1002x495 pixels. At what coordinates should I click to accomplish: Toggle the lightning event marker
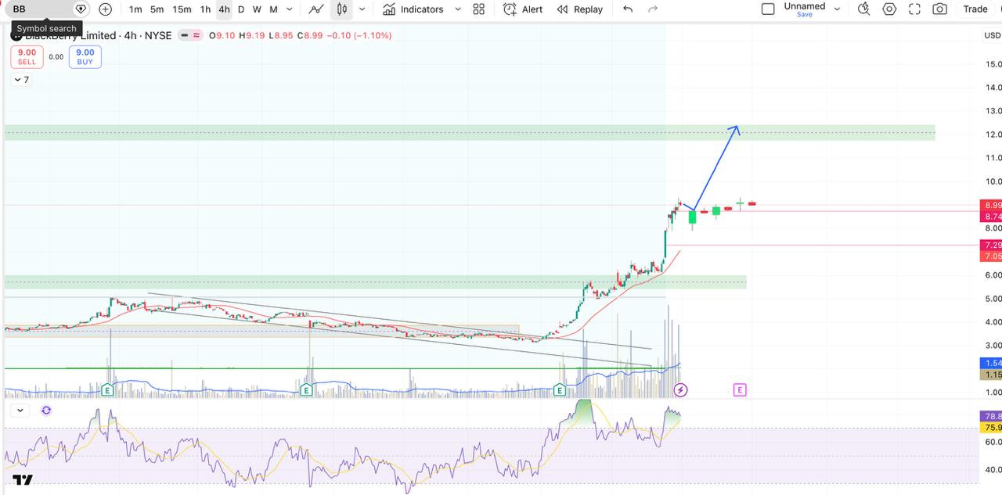[x=681, y=389]
